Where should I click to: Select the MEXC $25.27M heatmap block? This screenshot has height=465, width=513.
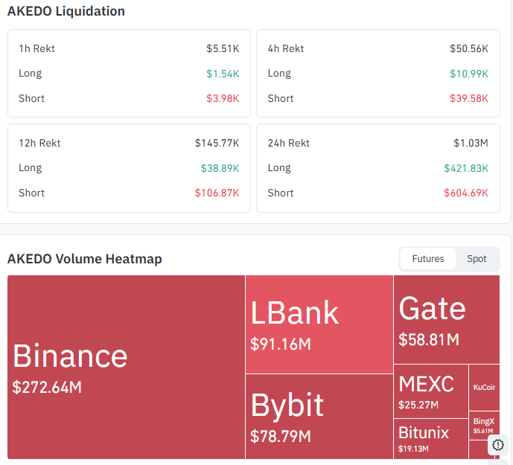431,391
